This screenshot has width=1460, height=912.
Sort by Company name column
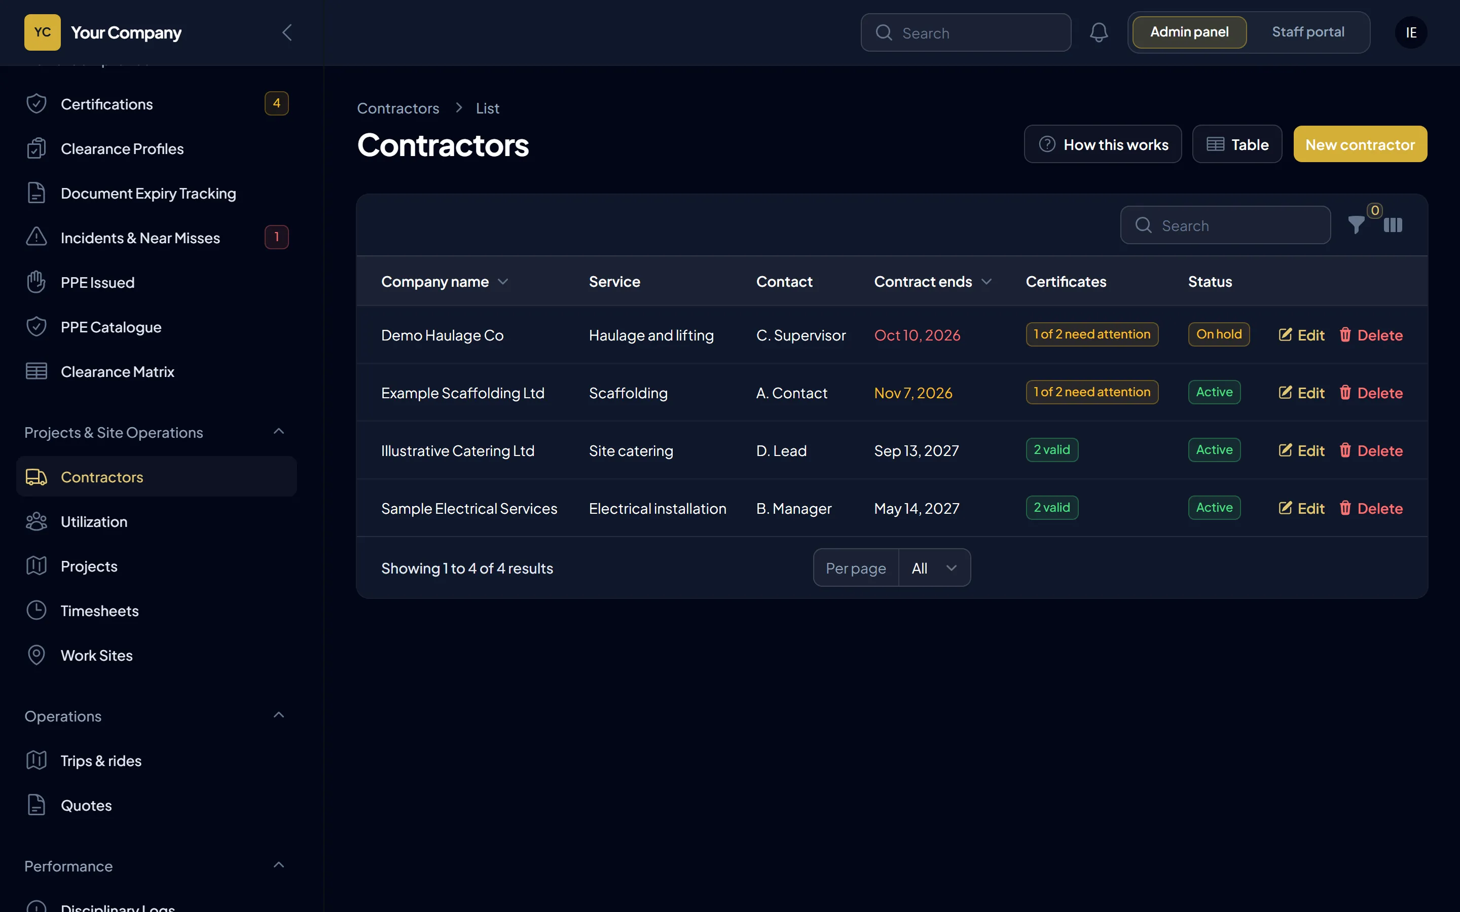(x=445, y=282)
